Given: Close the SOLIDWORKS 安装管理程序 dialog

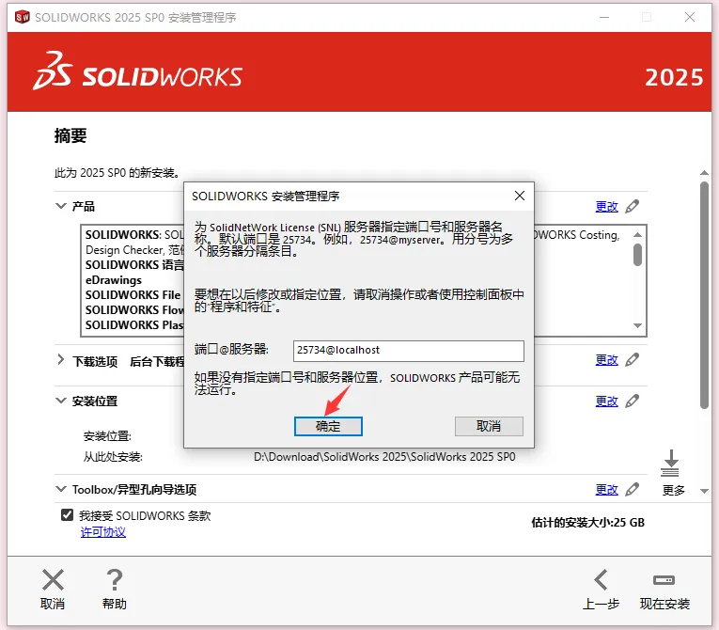Looking at the screenshot, I should click(520, 196).
